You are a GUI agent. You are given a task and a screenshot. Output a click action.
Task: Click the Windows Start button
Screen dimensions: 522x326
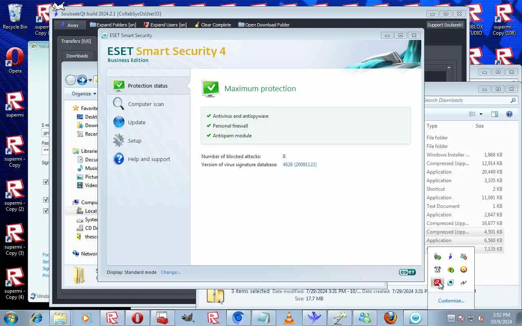tap(11, 318)
